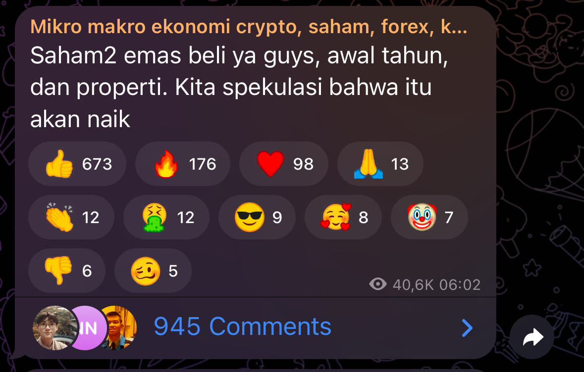Select the praying hands reaction
Image resolution: width=584 pixels, height=372 pixels.
pyautogui.click(x=380, y=164)
